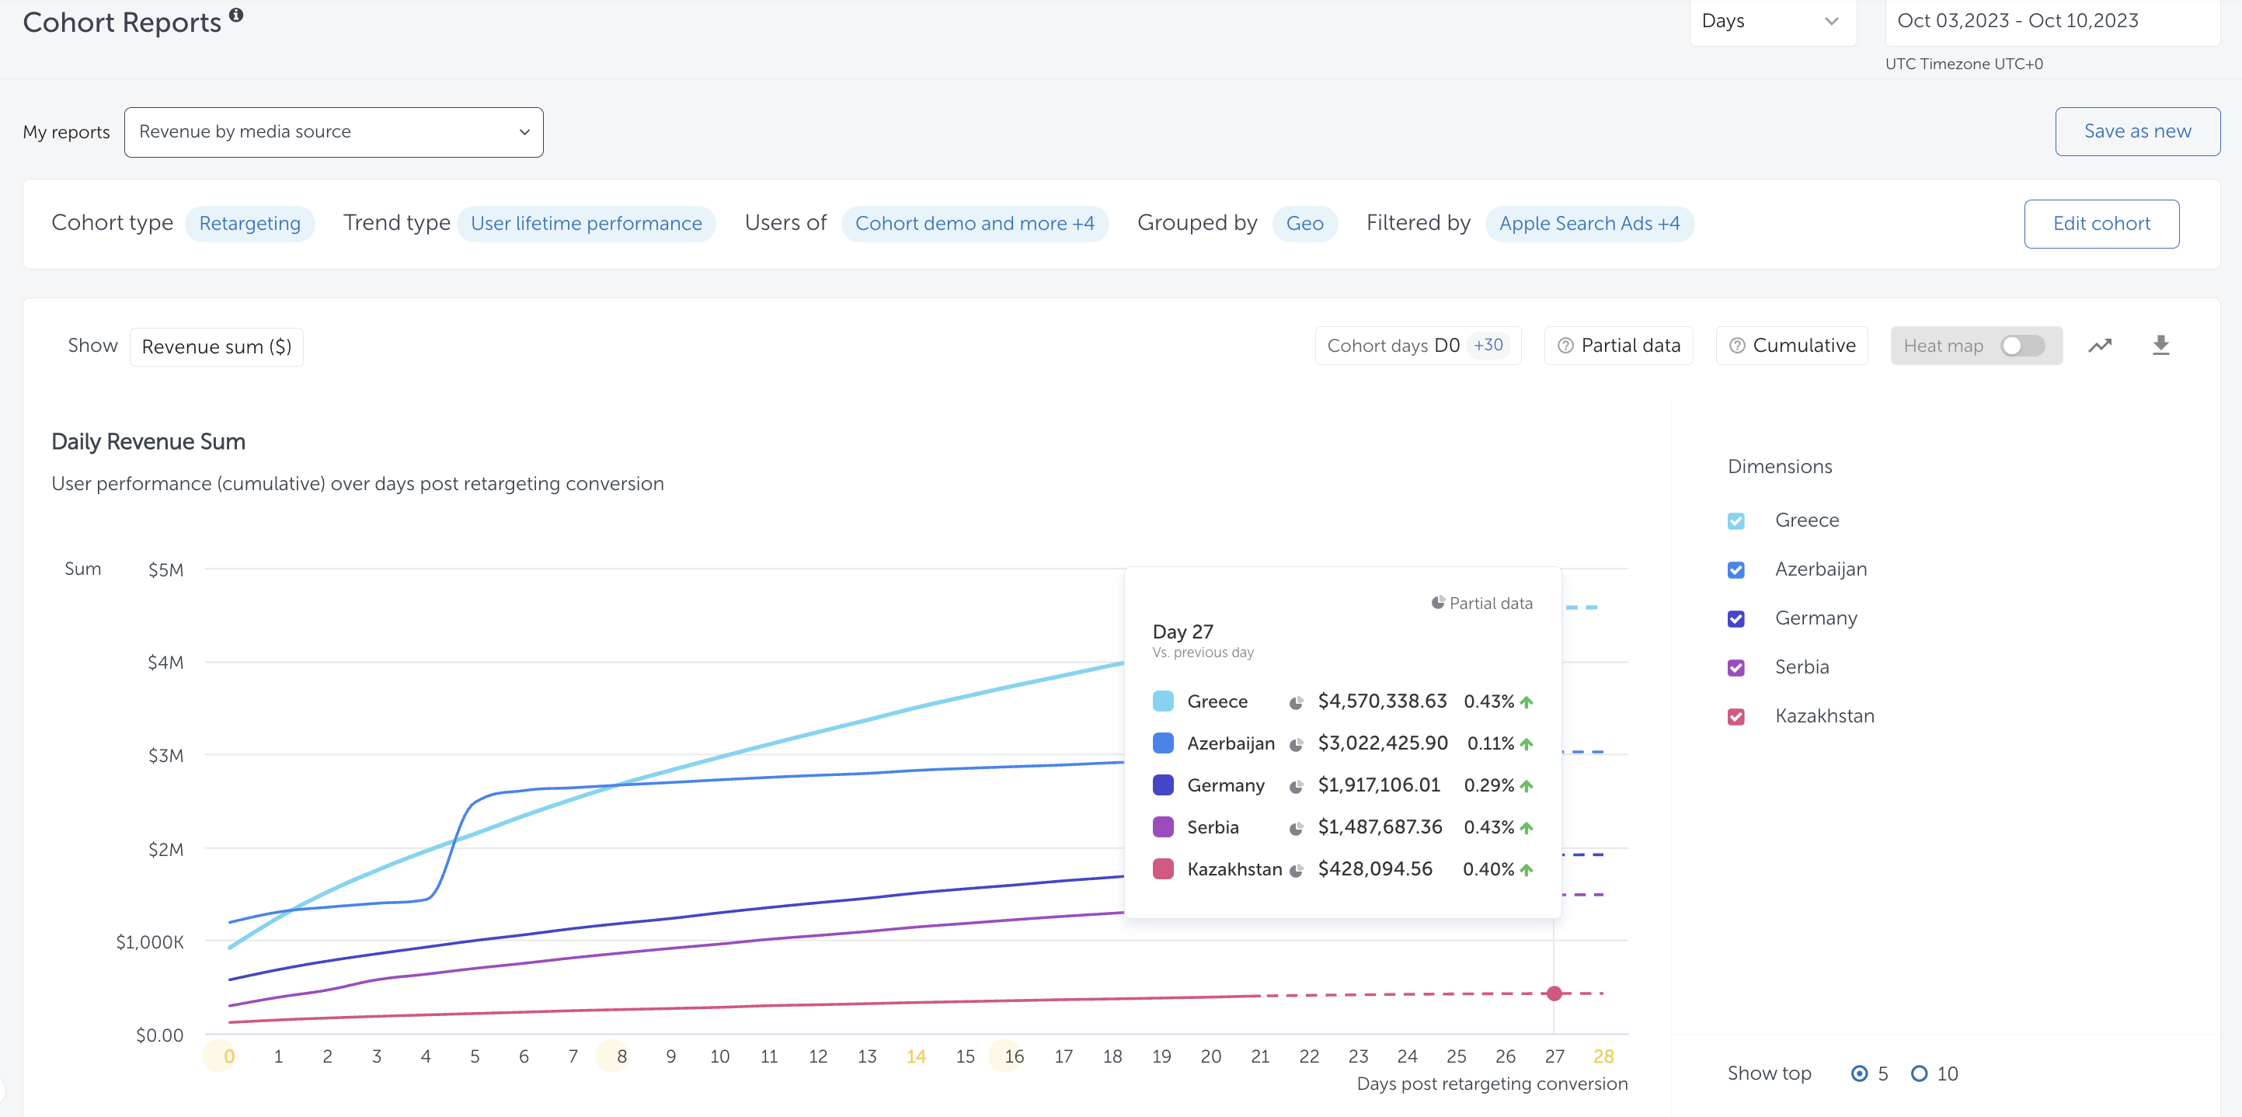Click the info icon beside Cohort Reports
Screen dimensions: 2242x1117
coord(236,15)
